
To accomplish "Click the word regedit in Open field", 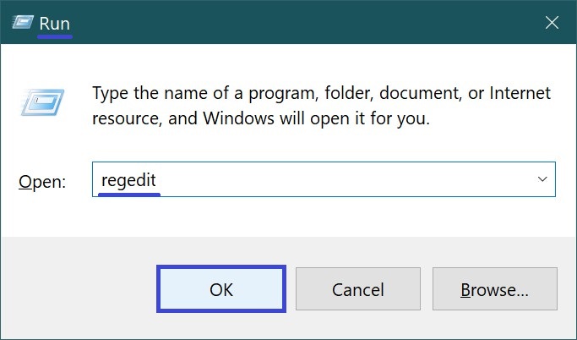I will click(128, 180).
